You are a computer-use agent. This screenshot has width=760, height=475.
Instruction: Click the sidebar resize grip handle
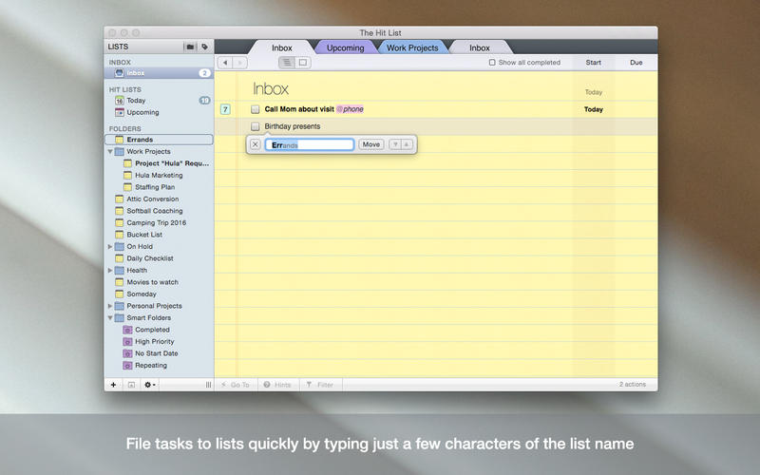208,385
